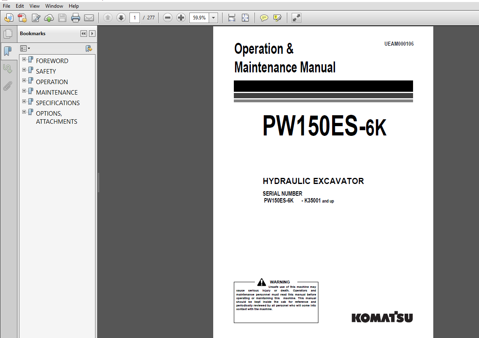The image size is (479, 338).
Task: Click the new bookmark icon
Action: pyautogui.click(x=89, y=48)
